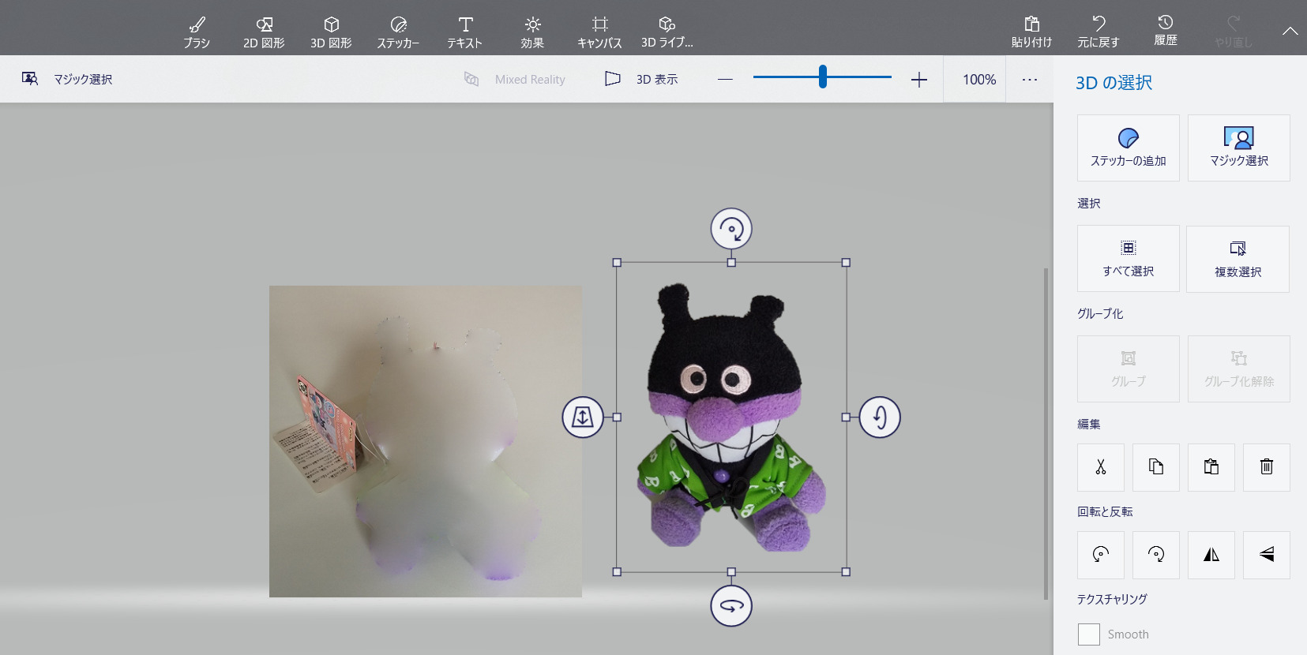Click the blurred background photo canvas
Viewport: 1307px width, 655px height.
click(426, 442)
